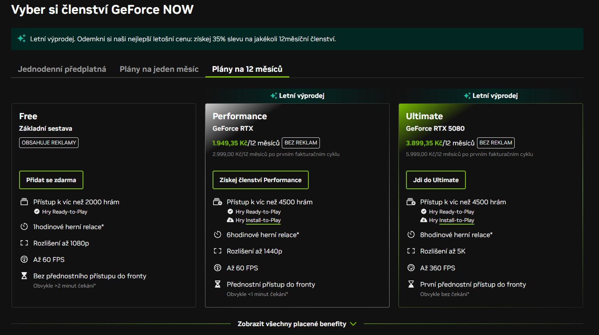
Task: Click the Letní výprodej label above the Ultimate card
Action: tap(495, 96)
